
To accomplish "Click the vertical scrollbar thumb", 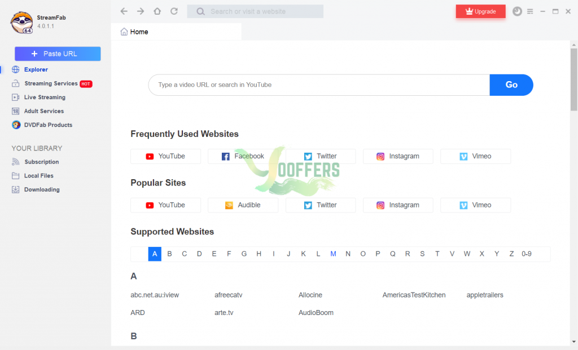I will click(x=574, y=79).
